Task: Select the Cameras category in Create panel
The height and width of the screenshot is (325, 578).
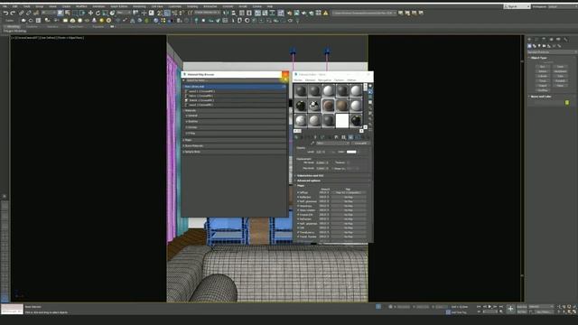Action: pyautogui.click(x=544, y=46)
